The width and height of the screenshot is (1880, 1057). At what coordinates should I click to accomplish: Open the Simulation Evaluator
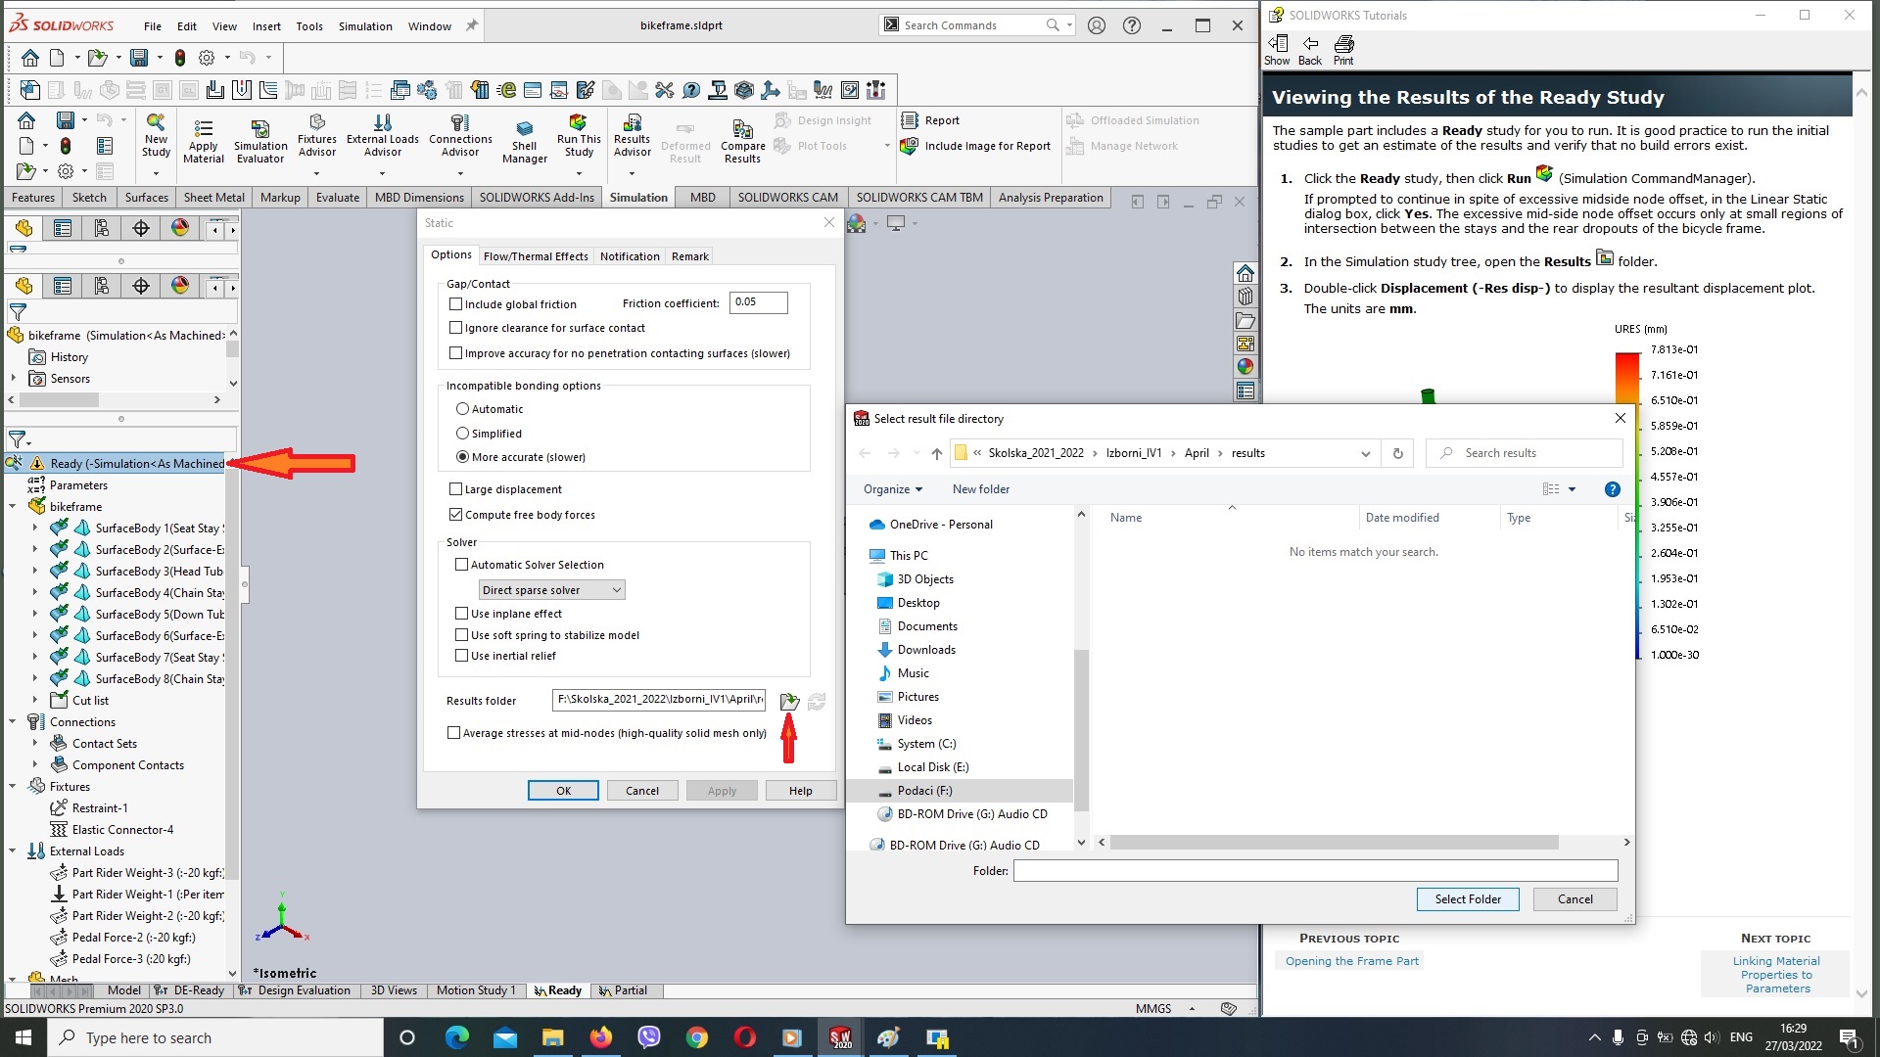click(260, 142)
